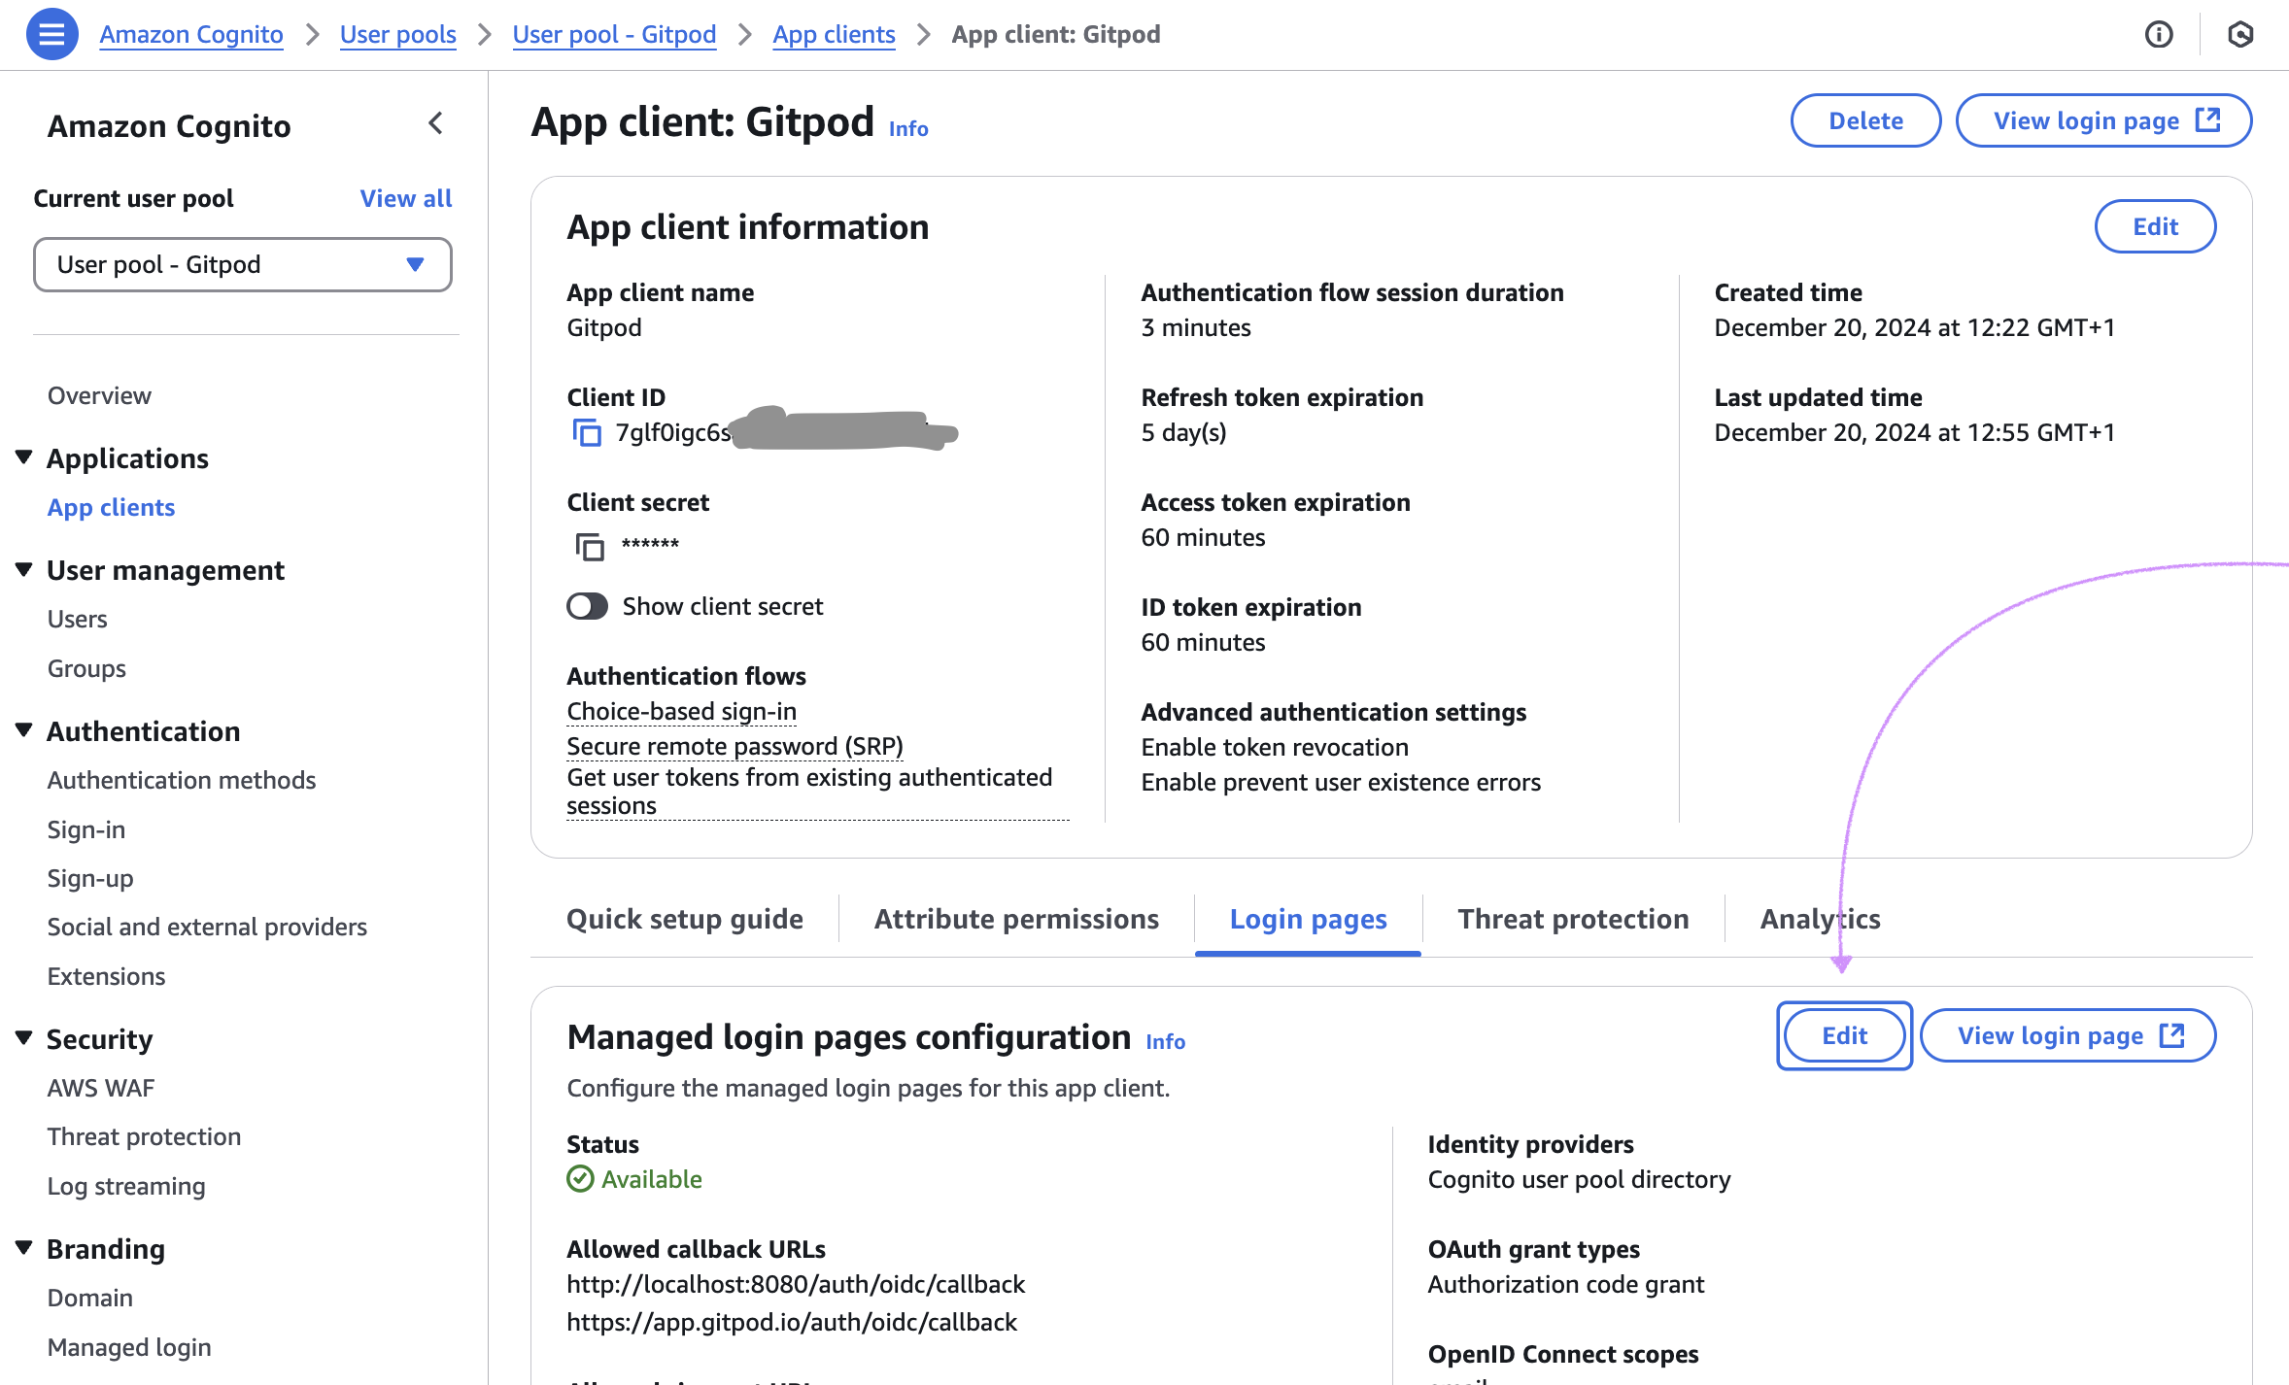Click green Available status check icon
The width and height of the screenshot is (2289, 1385).
[580, 1179]
